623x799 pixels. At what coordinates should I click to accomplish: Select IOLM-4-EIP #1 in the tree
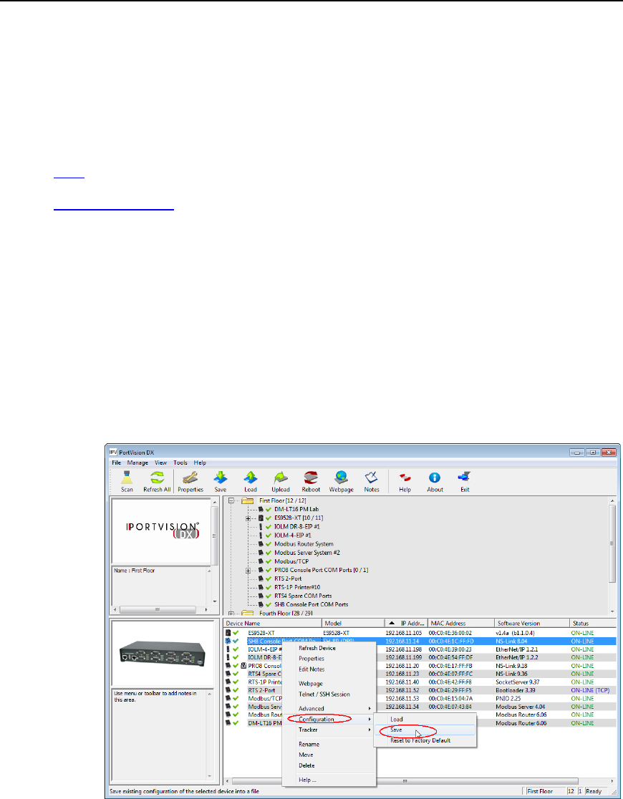pos(293,535)
